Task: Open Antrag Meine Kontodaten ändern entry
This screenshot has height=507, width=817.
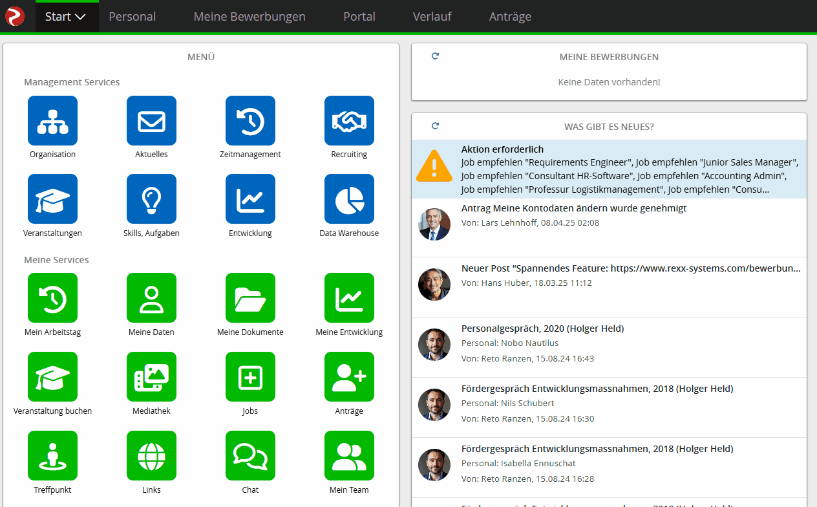Action: [609, 228]
